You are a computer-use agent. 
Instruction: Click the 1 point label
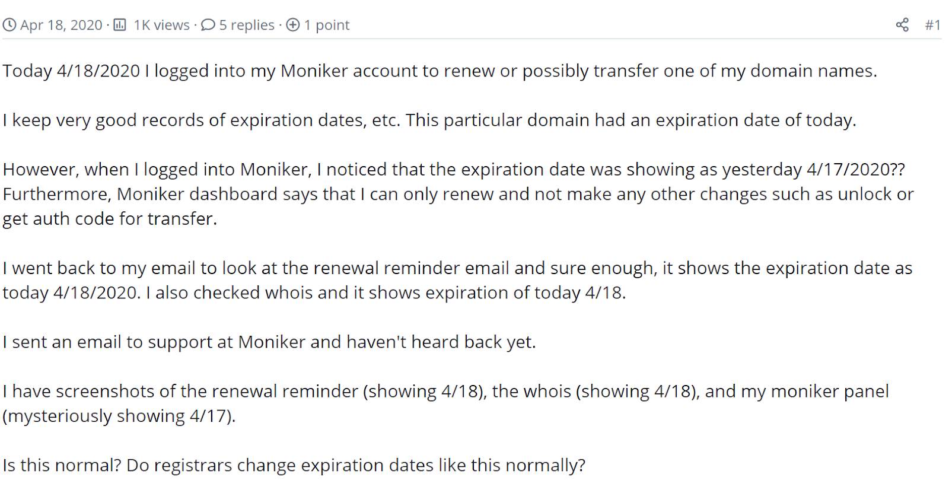click(327, 25)
